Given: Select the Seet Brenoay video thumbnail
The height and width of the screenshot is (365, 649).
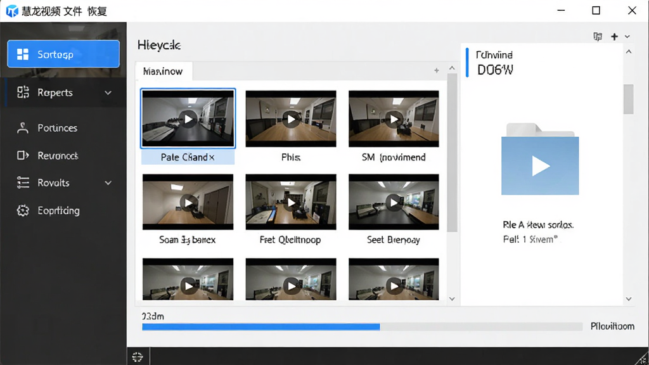Looking at the screenshot, I should (x=394, y=202).
